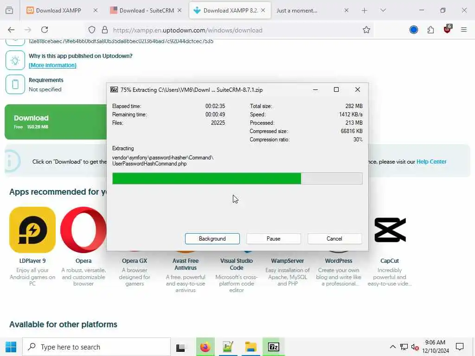Open a new browser tab

click(x=365, y=11)
